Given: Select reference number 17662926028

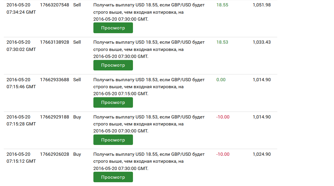Looking at the screenshot, I should tap(55, 154).
